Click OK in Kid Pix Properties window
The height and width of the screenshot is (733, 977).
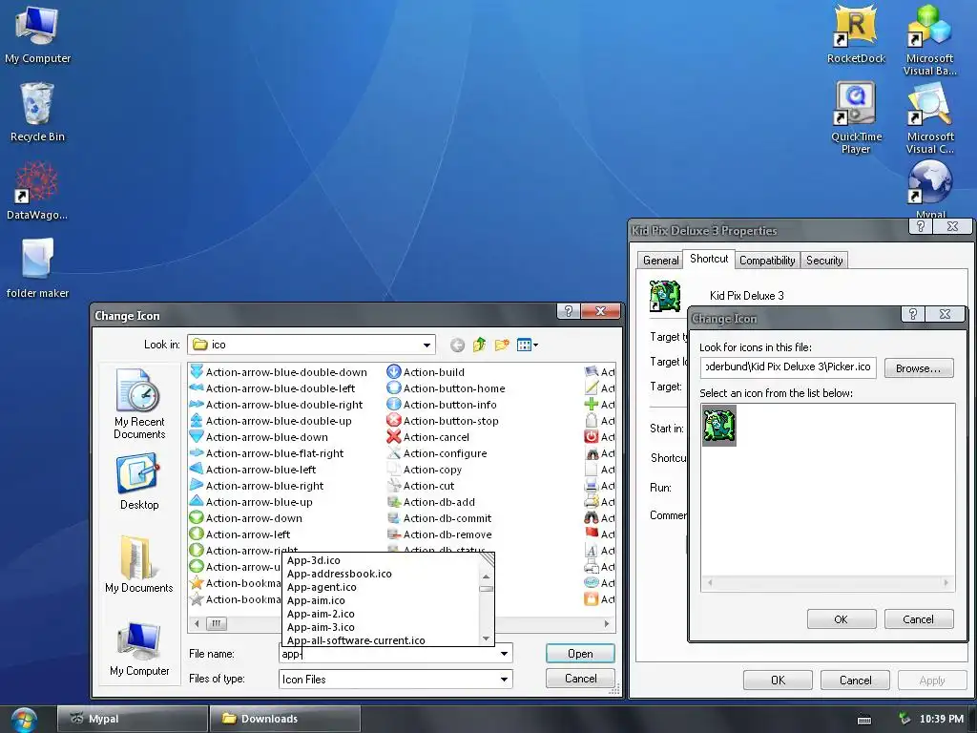click(x=778, y=680)
